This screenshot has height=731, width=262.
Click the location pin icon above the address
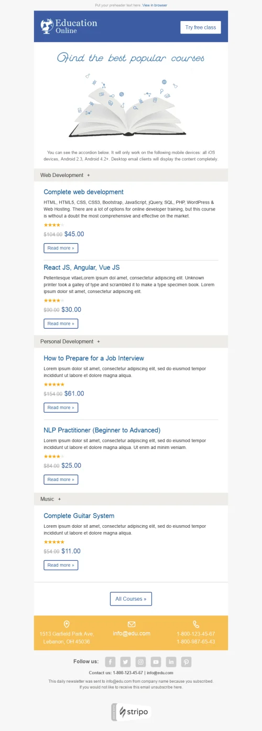pyautogui.click(x=67, y=624)
